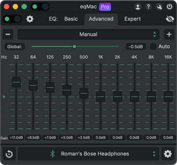This screenshot has height=165, width=177.
Task: Switch to the Expert EQ tab
Action: click(x=132, y=19)
